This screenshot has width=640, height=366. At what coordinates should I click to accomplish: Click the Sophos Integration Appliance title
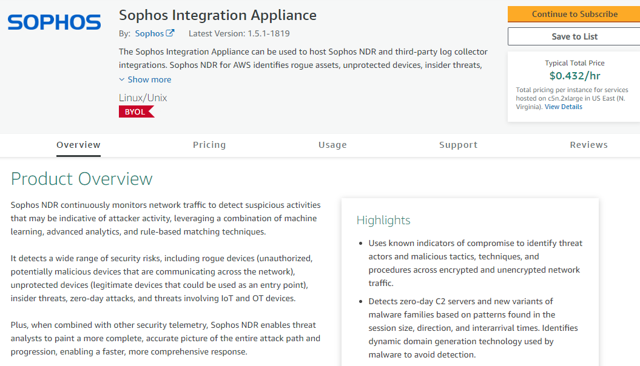click(x=218, y=15)
